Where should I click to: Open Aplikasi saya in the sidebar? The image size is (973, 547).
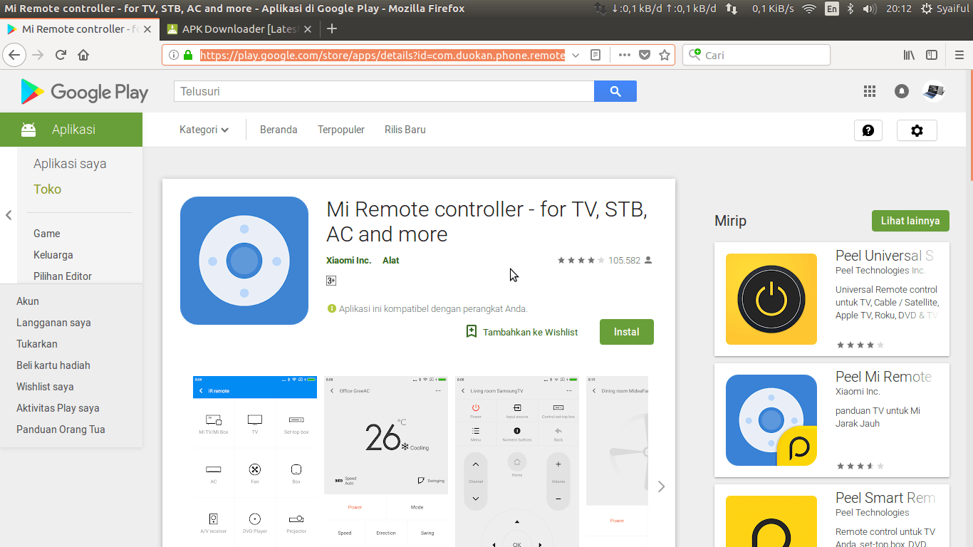coord(70,164)
